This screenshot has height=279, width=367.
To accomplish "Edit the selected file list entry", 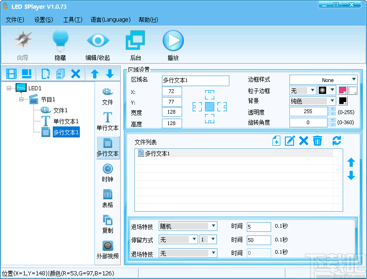I will 289,141.
